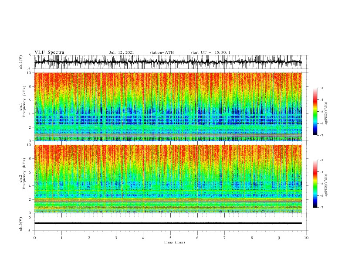
Task: Click the lower log(PSD) color bar
Action: [x=315, y=184]
